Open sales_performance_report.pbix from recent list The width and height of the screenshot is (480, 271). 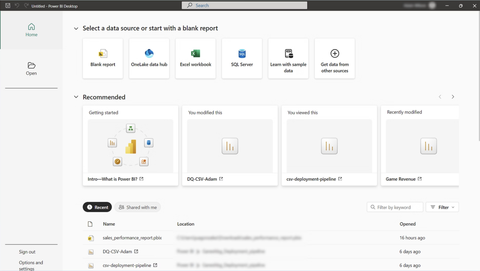[x=132, y=238]
